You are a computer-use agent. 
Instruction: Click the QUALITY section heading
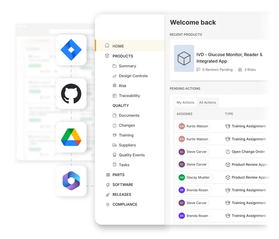120,106
